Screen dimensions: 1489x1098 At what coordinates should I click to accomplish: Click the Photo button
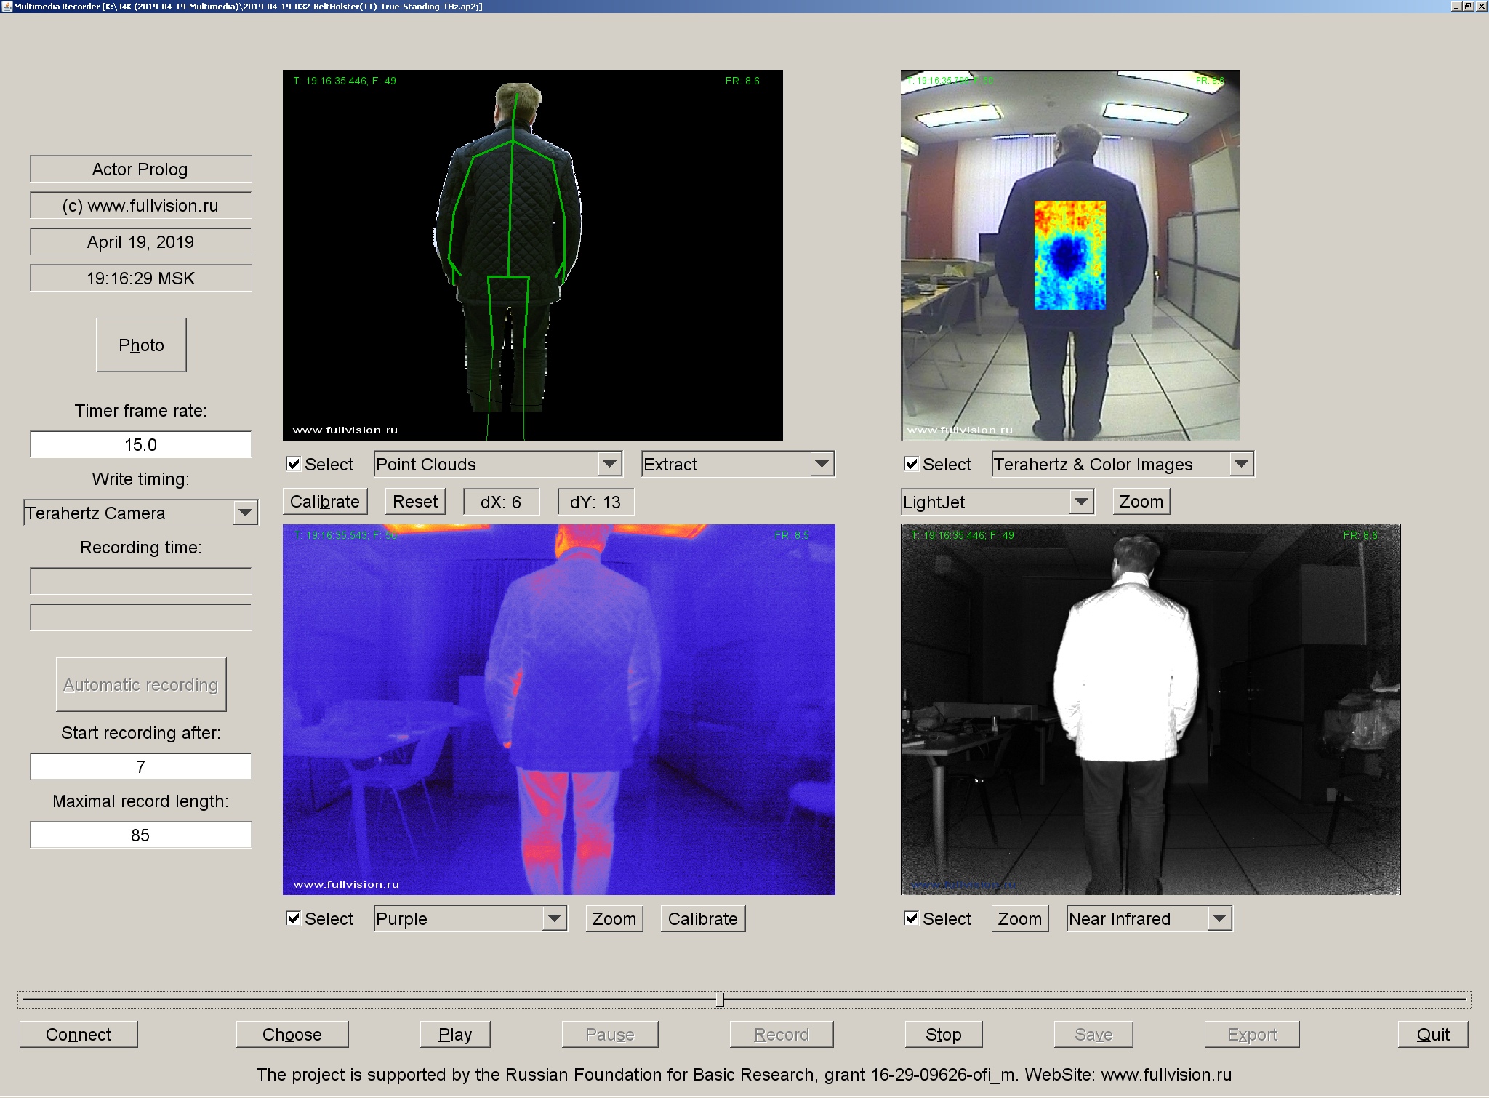click(140, 345)
